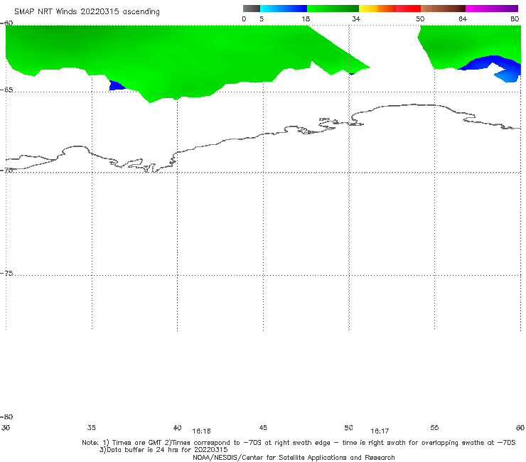This screenshot has width=526, height=462.
Task: Click the note line starting "Note: 1) Times are GMT"
Action: (x=299, y=443)
